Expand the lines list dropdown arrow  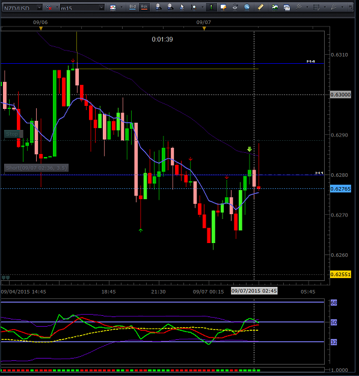tap(325, 7)
